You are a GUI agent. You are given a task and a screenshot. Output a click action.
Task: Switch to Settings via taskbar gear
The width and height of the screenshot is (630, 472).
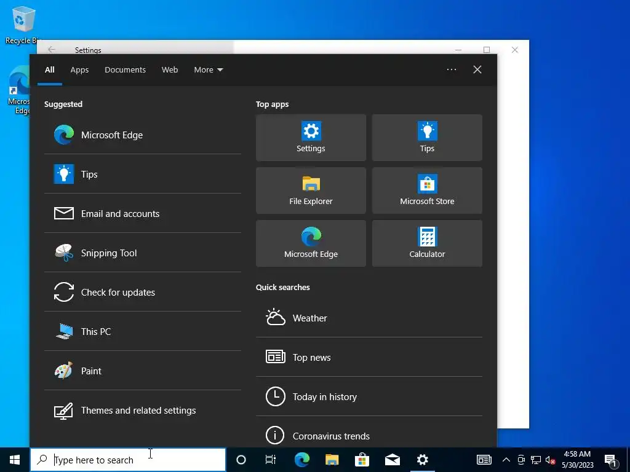coord(422,460)
